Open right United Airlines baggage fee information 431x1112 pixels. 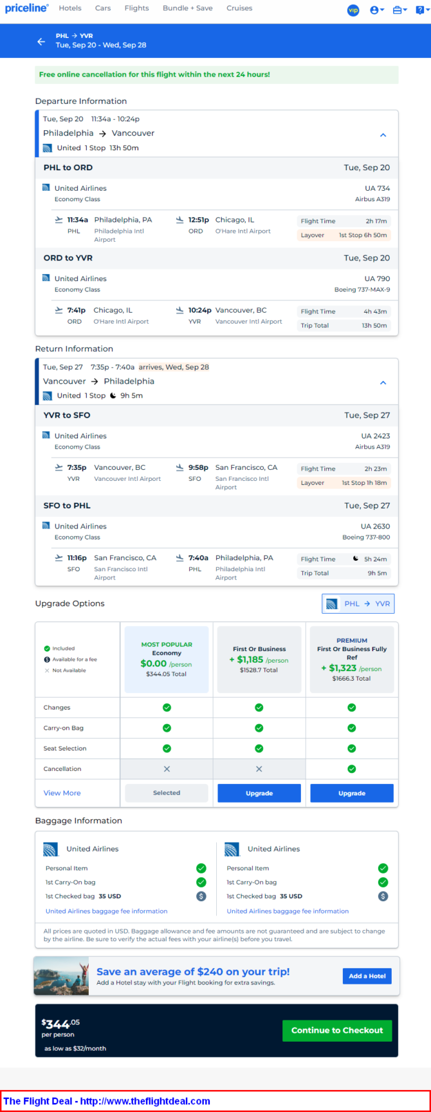[288, 912]
